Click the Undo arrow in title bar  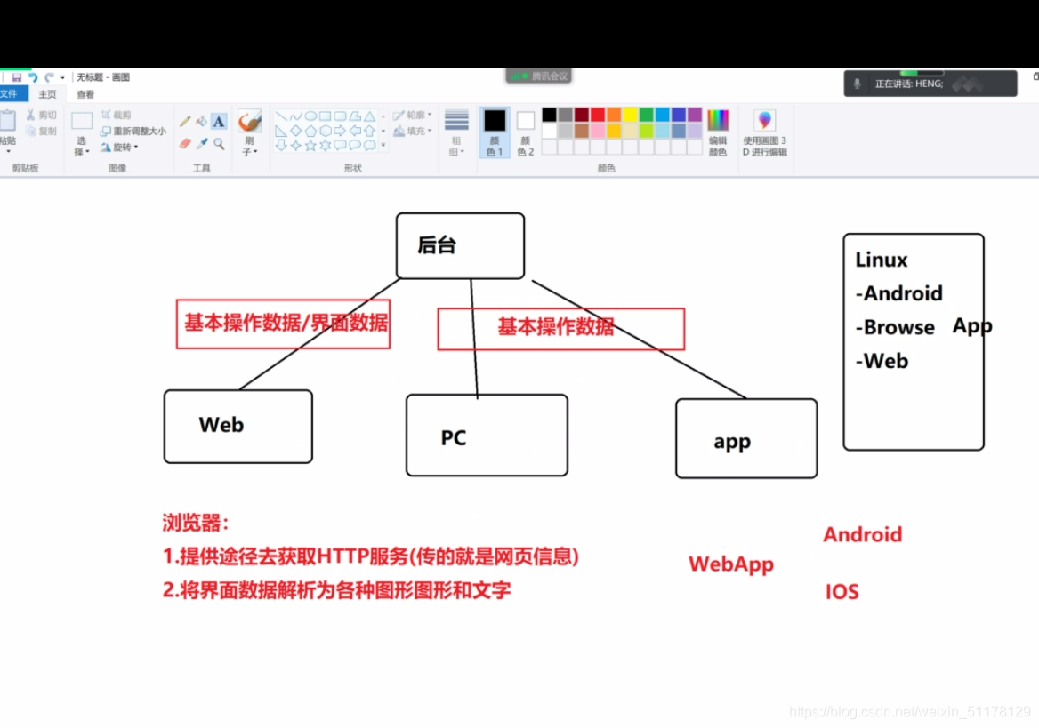(x=33, y=77)
